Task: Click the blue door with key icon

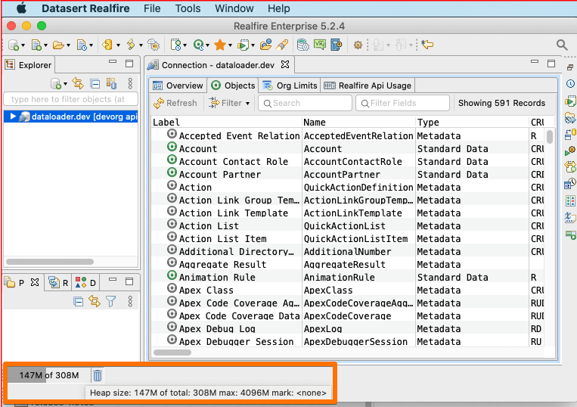Action: pos(336,45)
